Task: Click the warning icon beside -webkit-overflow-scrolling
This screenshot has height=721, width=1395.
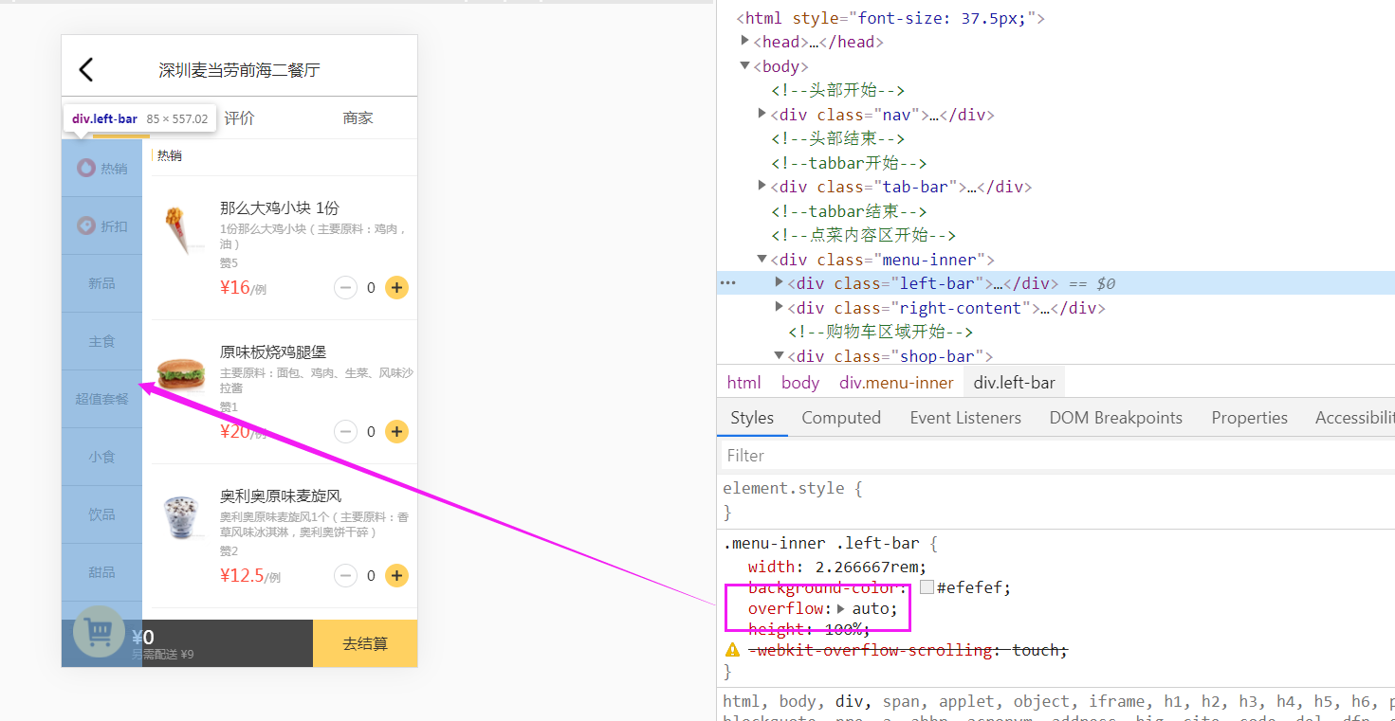Action: (x=732, y=650)
